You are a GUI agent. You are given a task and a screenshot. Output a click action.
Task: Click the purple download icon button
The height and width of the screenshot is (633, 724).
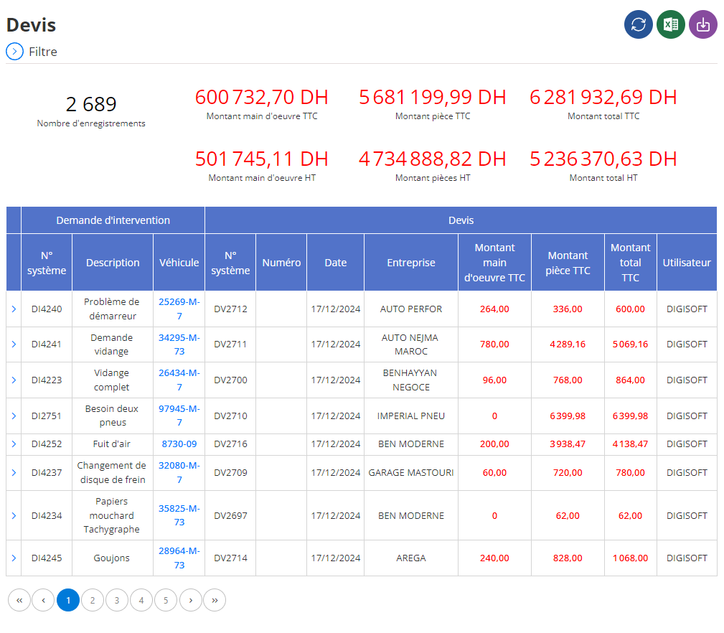pos(702,24)
